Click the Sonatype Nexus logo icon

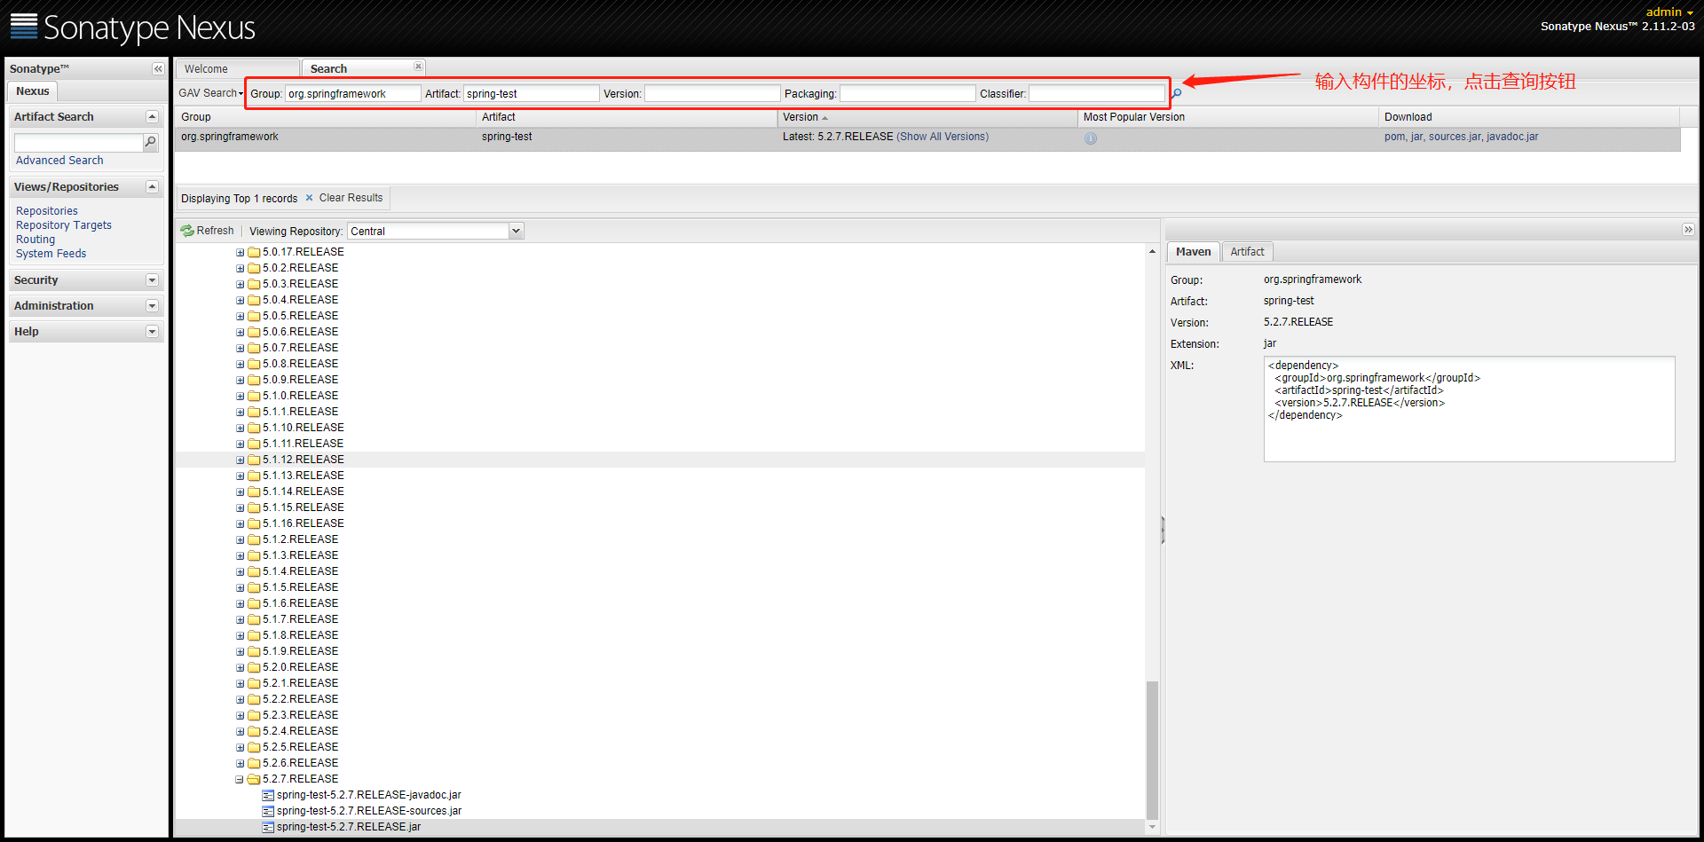[24, 26]
